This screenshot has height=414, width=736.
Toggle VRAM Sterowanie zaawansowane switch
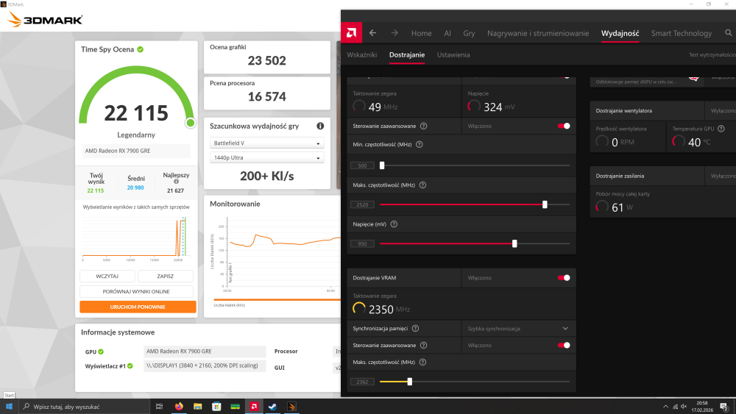coord(564,345)
